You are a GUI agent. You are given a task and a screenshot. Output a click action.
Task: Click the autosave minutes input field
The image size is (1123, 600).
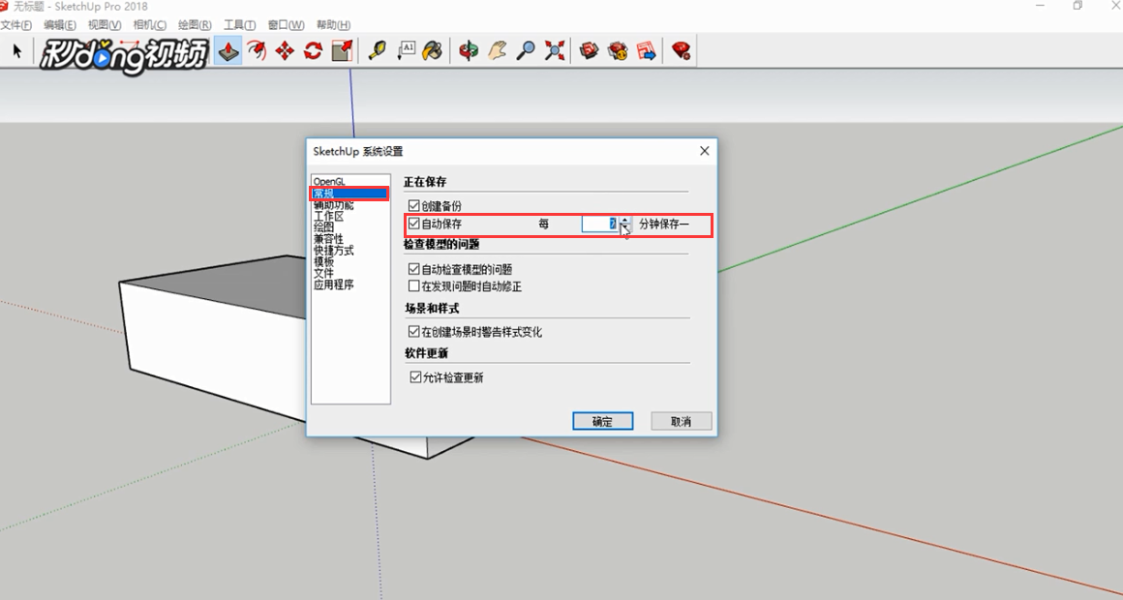coord(600,225)
